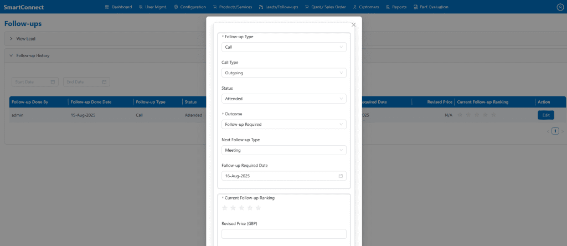Click the Revised Price (GBP) input field
Image resolution: width=567 pixels, height=246 pixels.
(283, 234)
